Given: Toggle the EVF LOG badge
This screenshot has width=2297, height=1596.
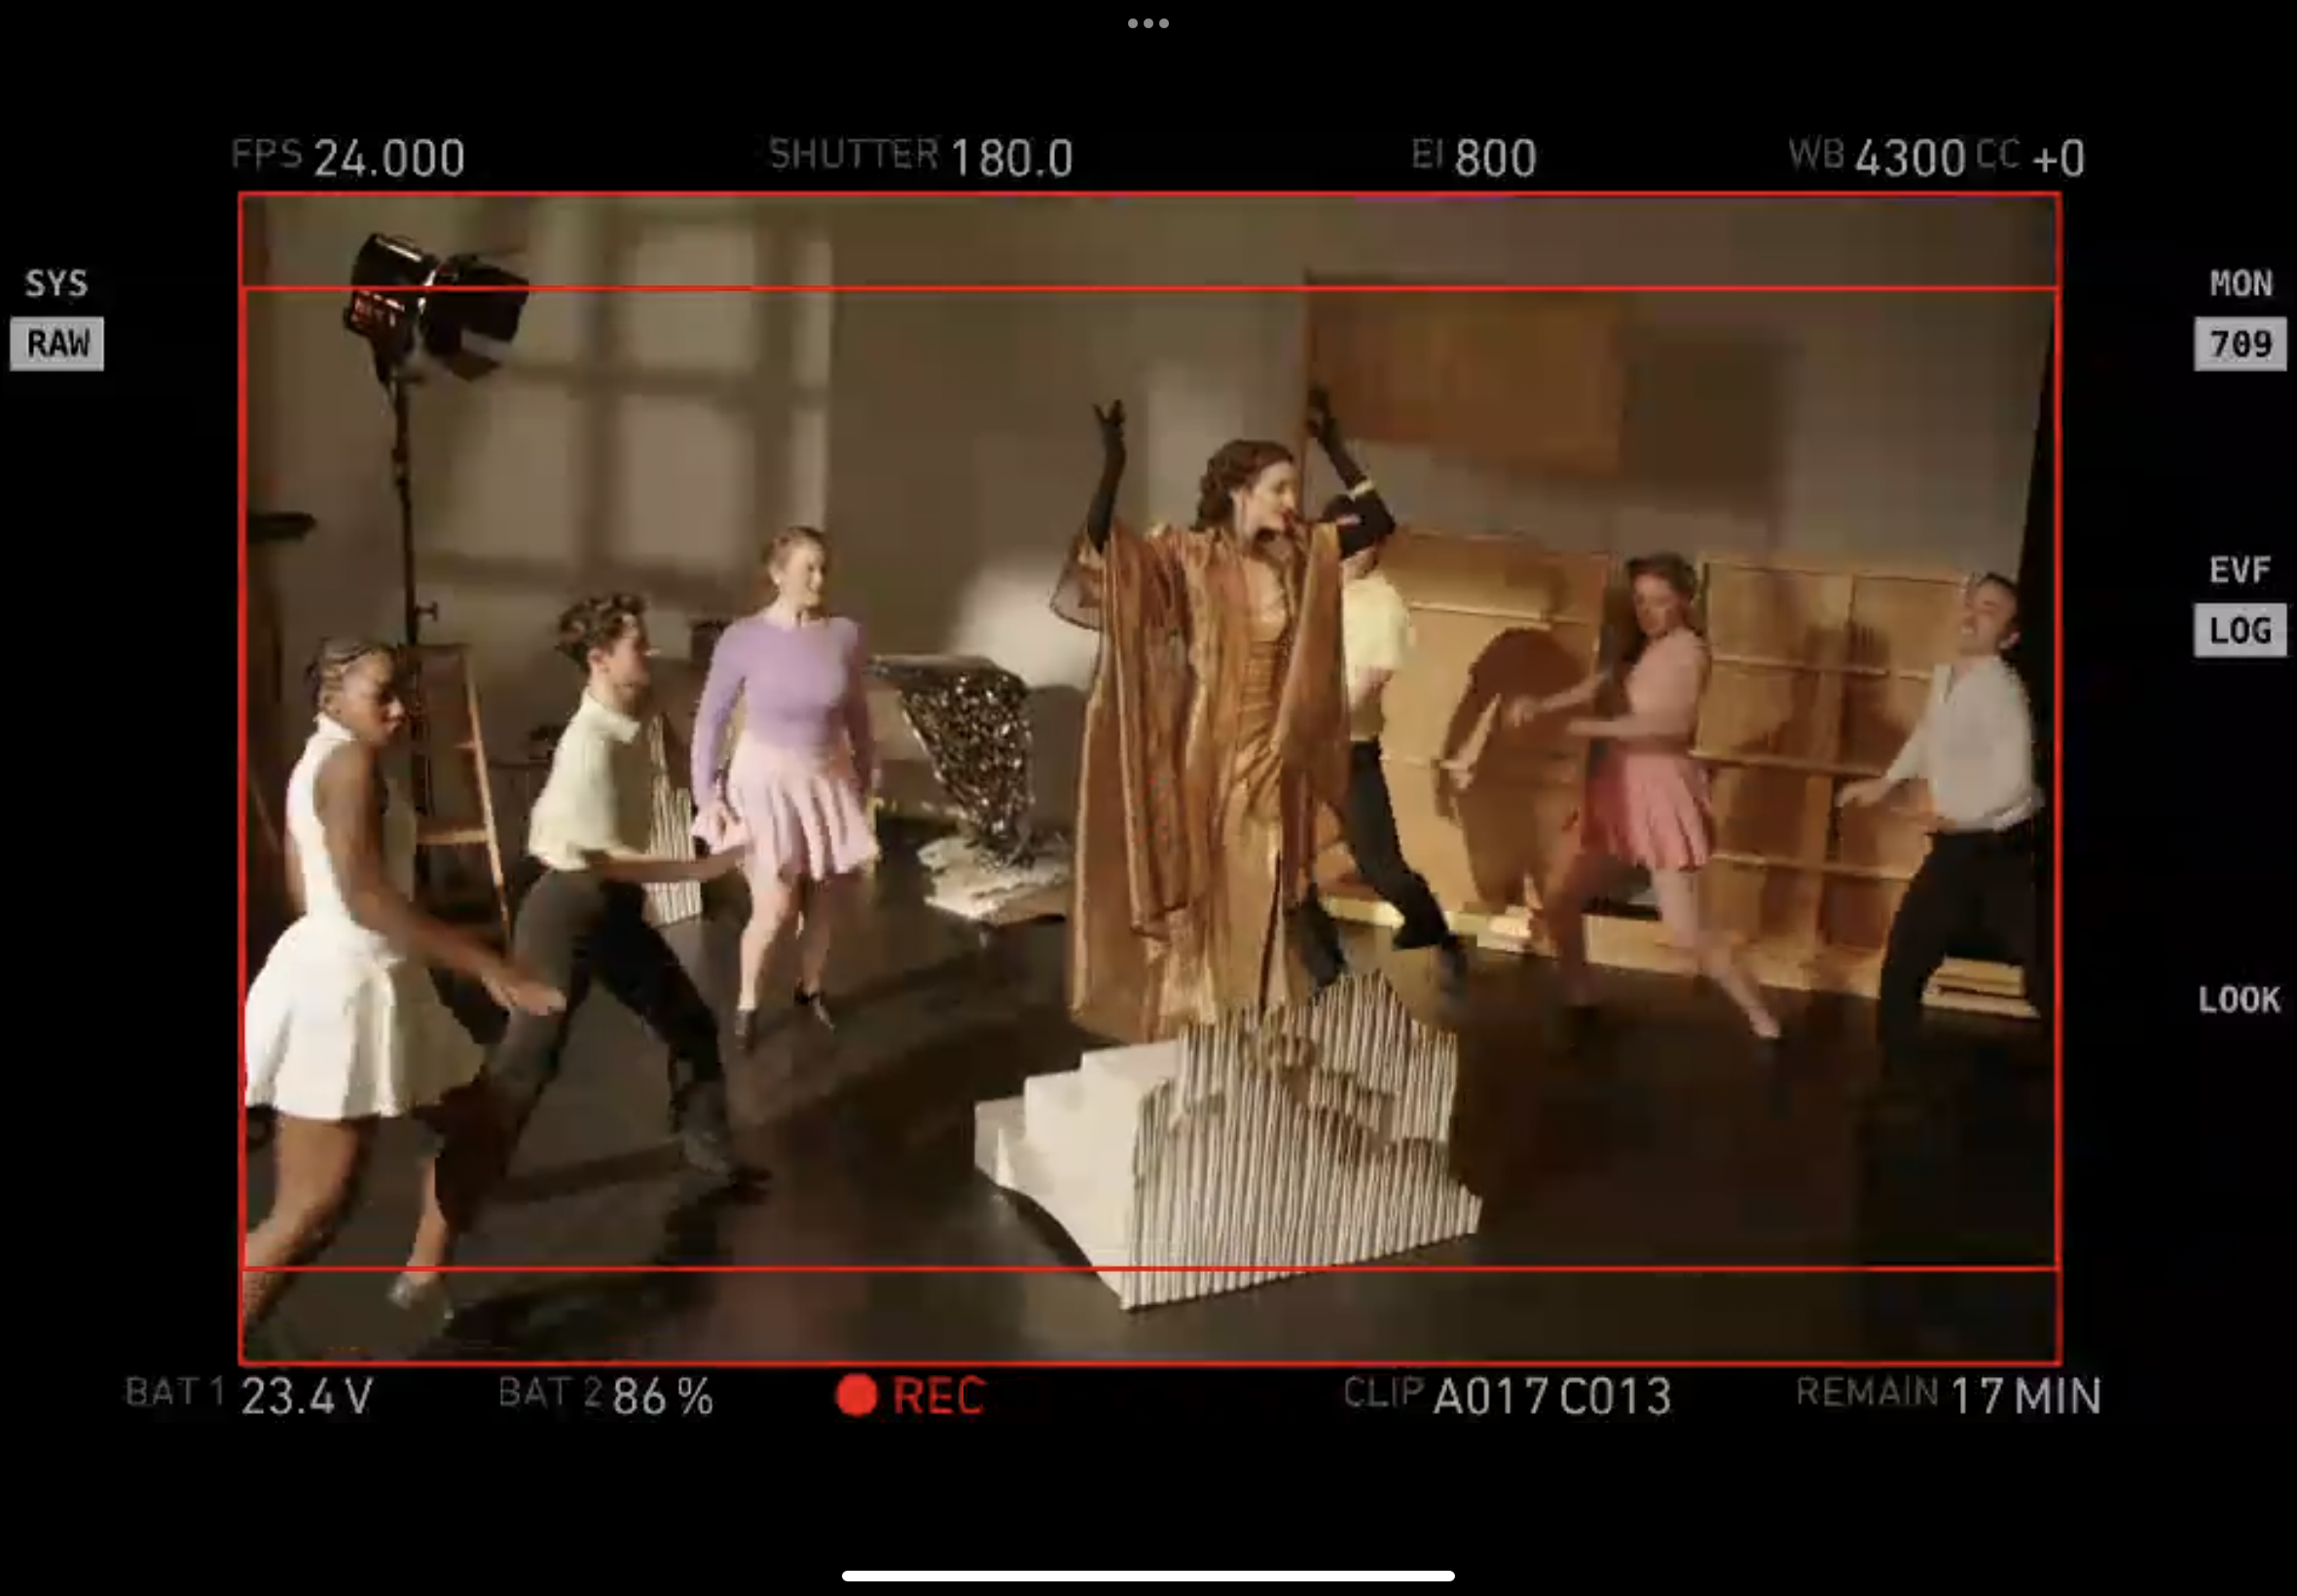Looking at the screenshot, I should click(x=2239, y=630).
